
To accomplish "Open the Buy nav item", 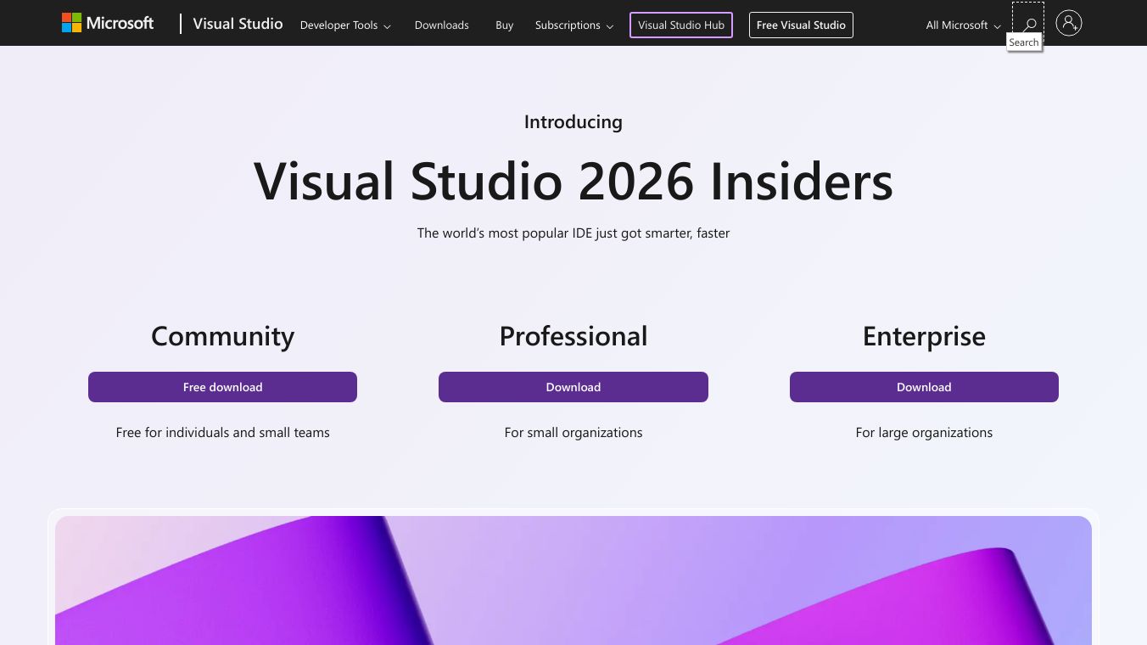I will 505,25.
